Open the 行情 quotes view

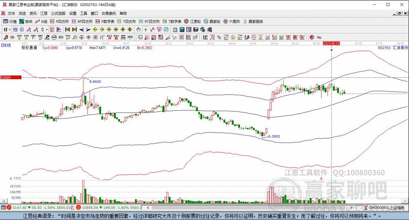[10, 22]
